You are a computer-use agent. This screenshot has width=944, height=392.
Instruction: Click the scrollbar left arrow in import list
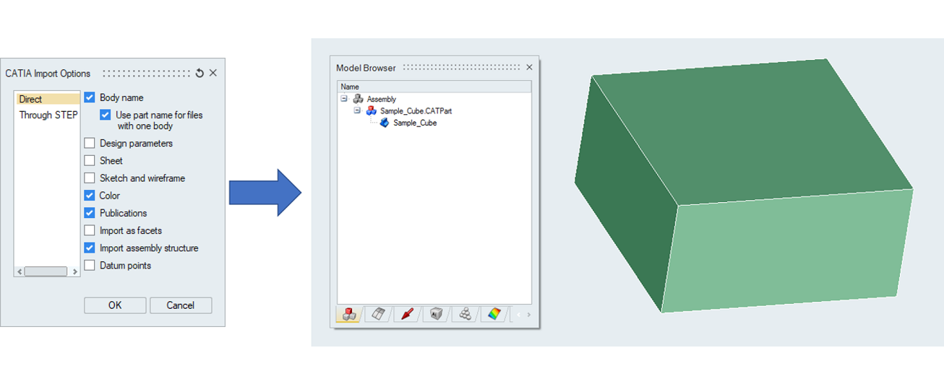coord(20,271)
